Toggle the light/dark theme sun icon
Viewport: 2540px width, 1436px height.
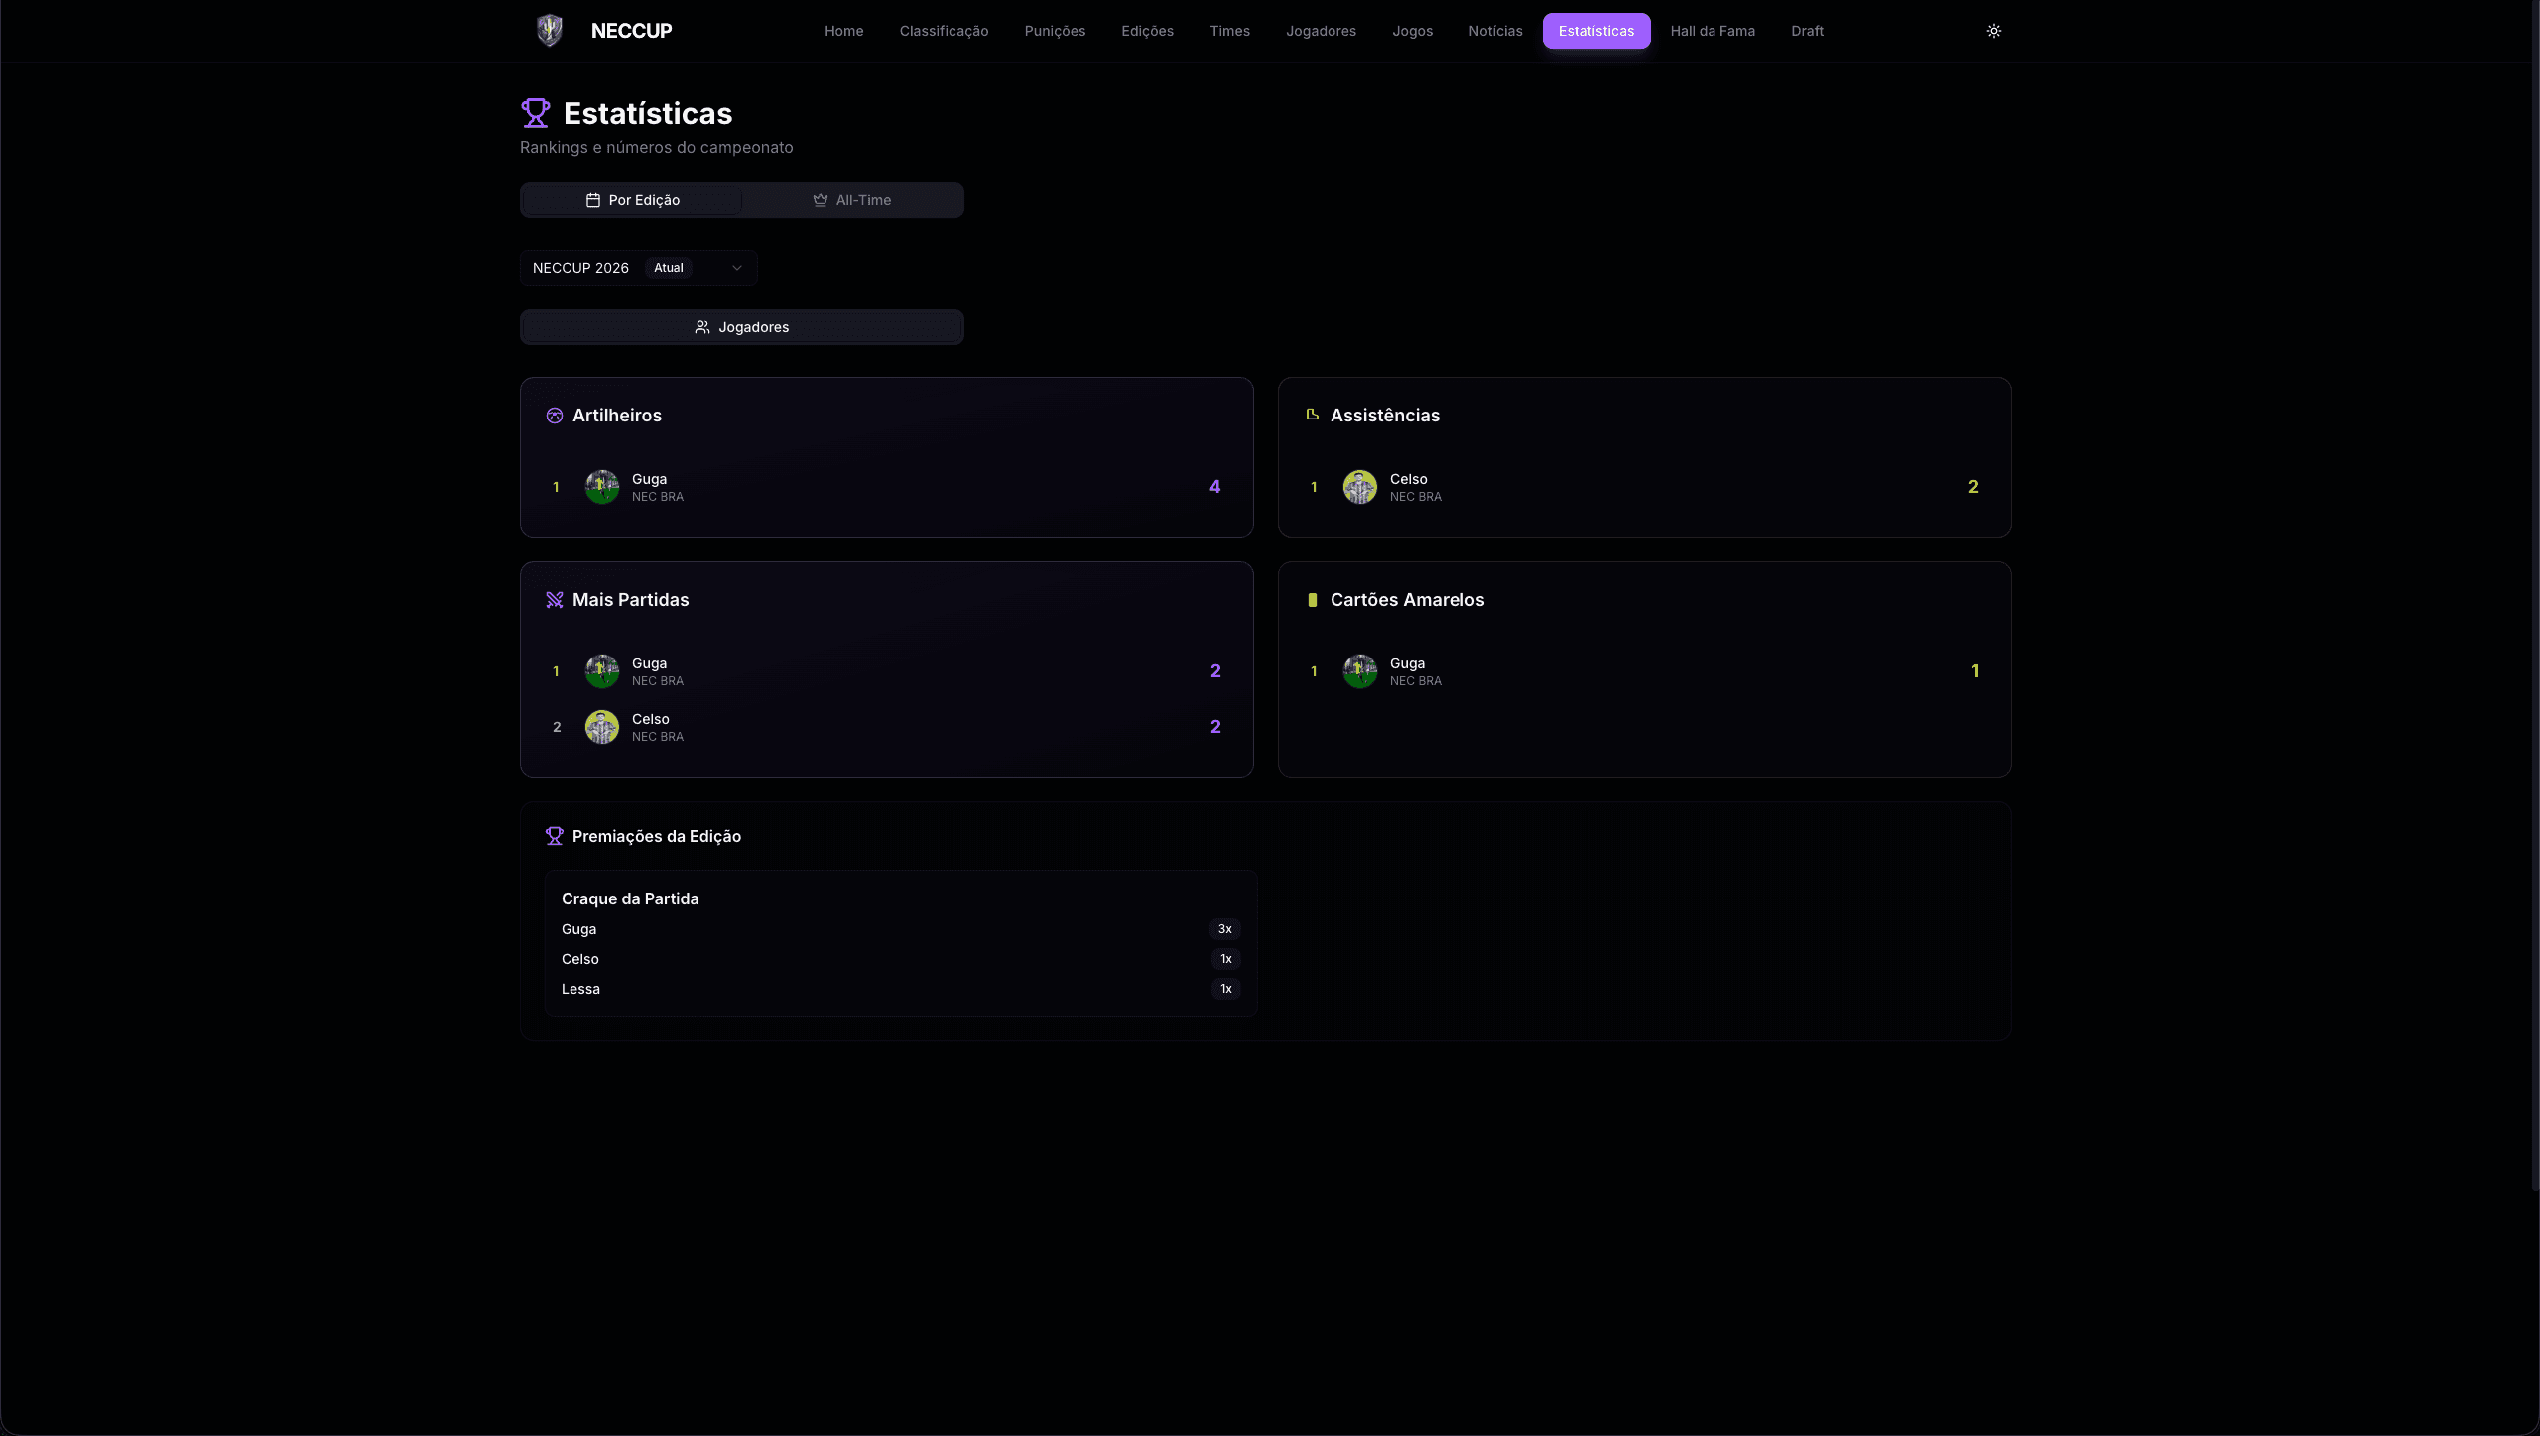1993,31
